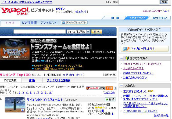The image size is (172, 119).
Task: Click the orange 検索 button
Action: pos(97,32)
